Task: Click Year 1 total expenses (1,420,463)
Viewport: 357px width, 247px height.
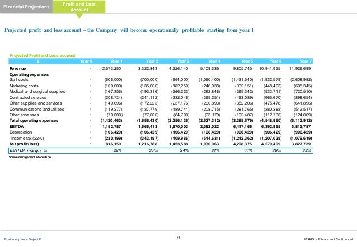Action: point(111,121)
